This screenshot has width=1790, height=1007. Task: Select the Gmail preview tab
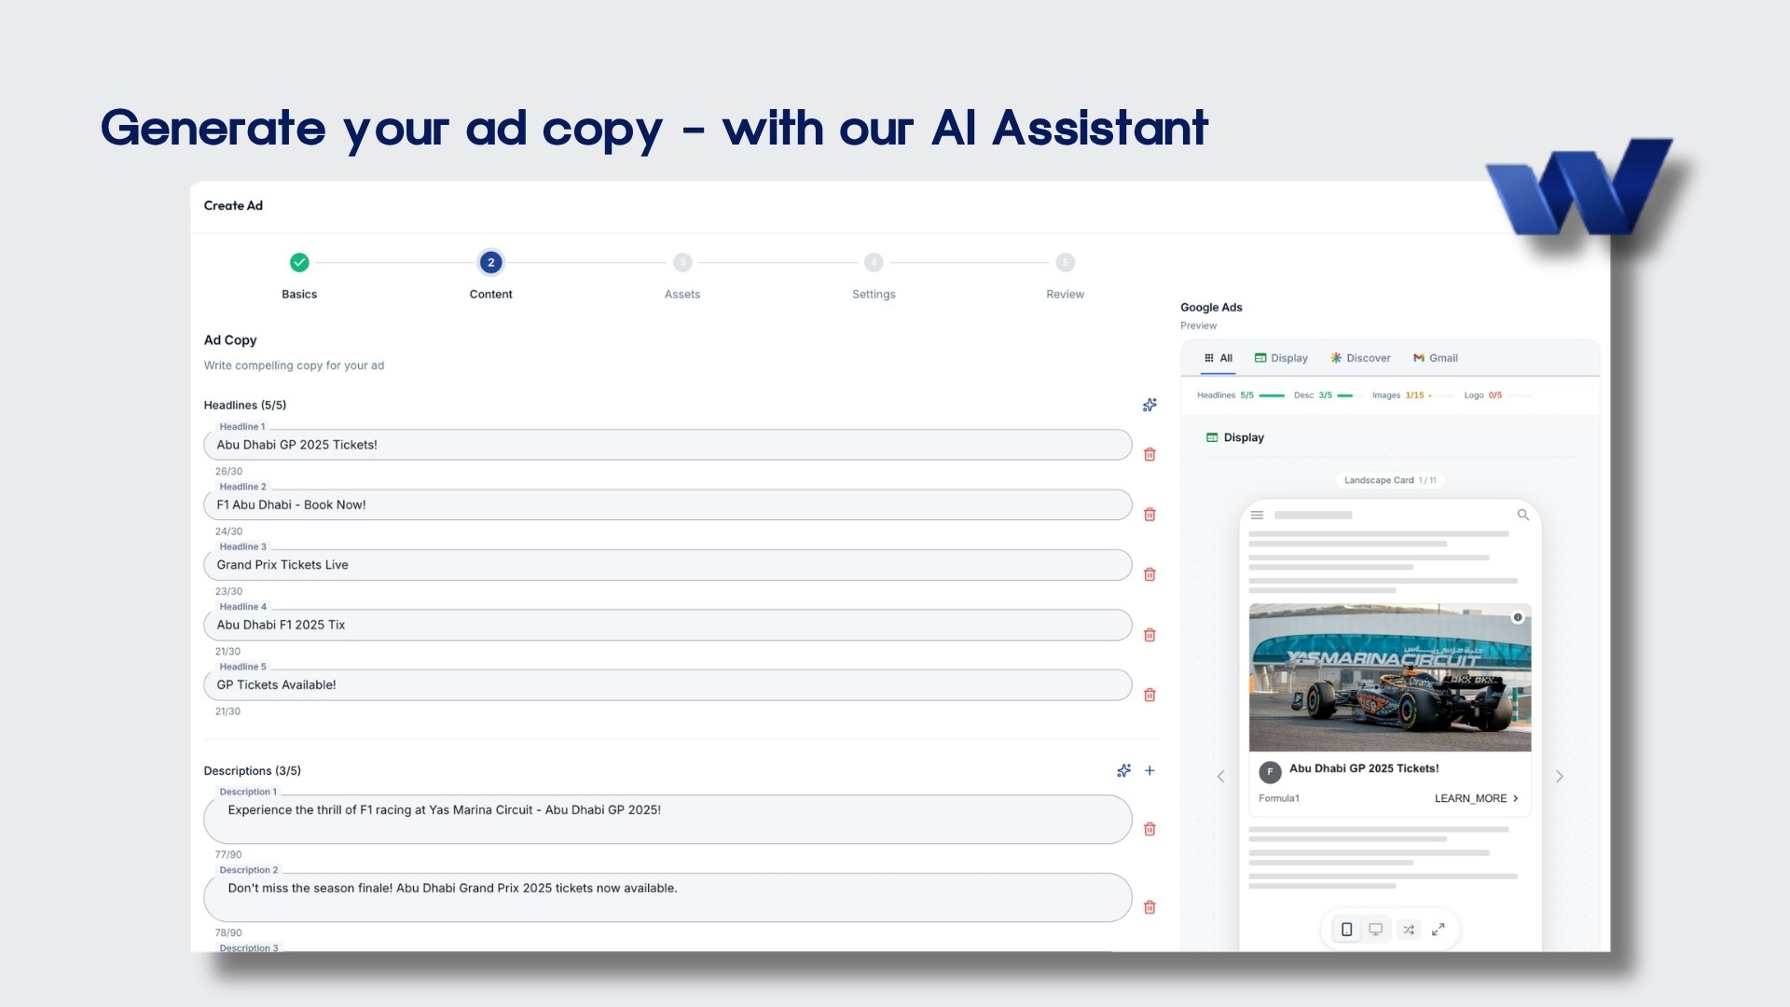[1435, 358]
